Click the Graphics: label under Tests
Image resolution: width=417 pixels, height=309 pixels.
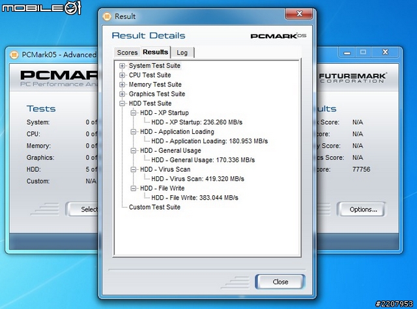coord(40,157)
